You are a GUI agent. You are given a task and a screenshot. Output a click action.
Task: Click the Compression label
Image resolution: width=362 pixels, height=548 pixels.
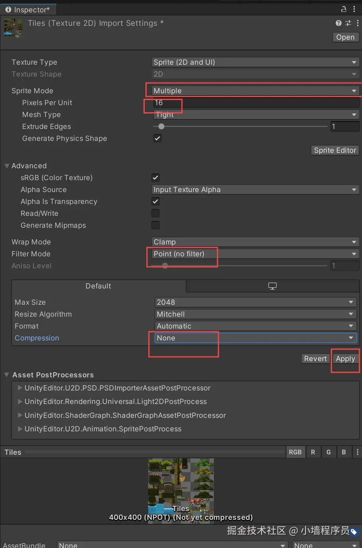(37, 338)
